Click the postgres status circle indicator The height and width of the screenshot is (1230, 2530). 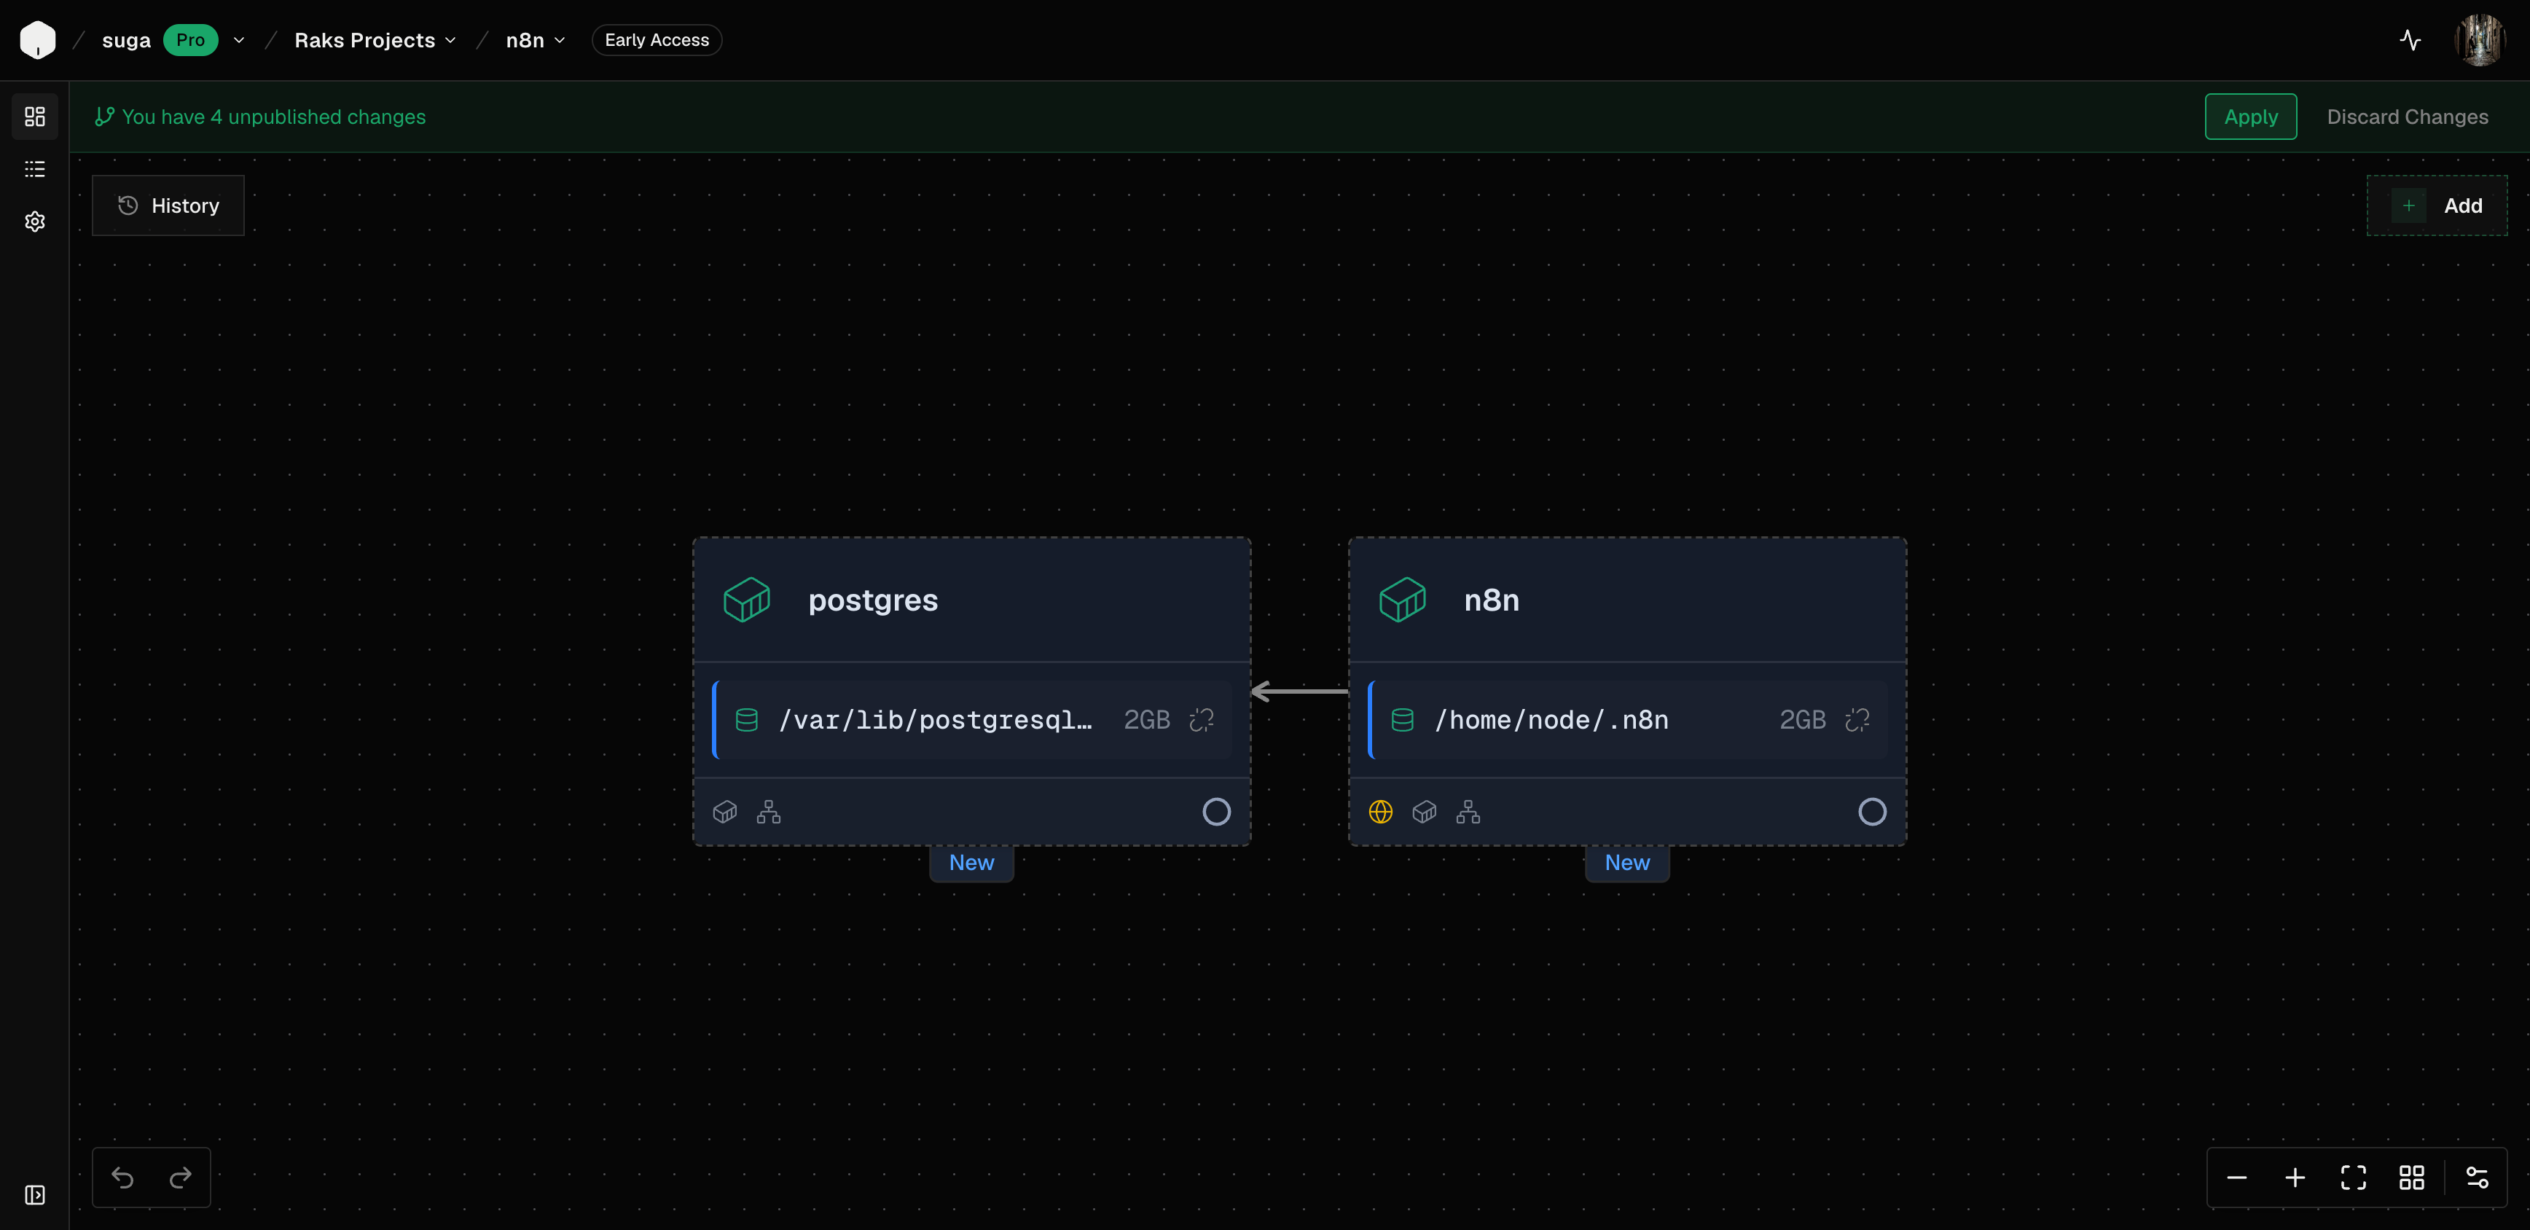tap(1217, 812)
